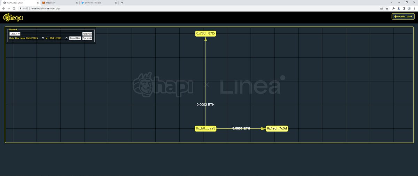
Task: Focus the address search input field
Action: (x=51, y=34)
